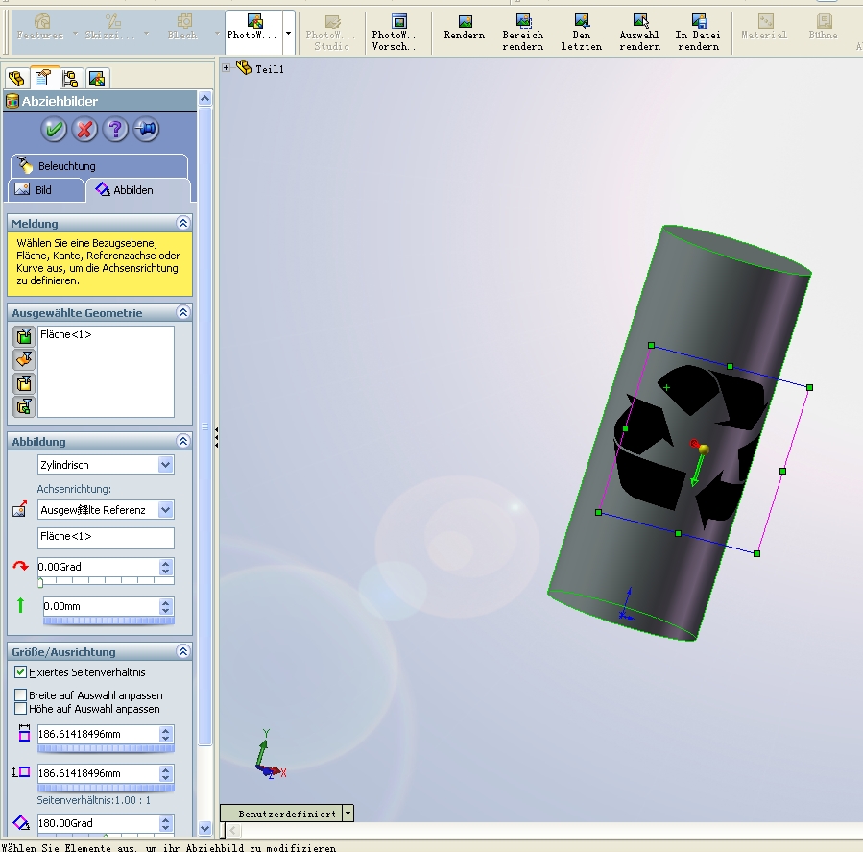Switch to the Bild tab

click(x=46, y=190)
